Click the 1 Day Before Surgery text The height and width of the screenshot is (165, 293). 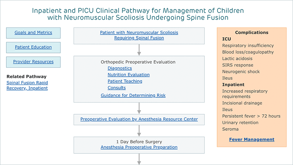[x=139, y=142]
